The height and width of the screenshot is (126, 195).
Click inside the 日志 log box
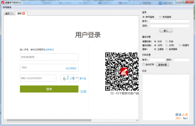point(166,97)
